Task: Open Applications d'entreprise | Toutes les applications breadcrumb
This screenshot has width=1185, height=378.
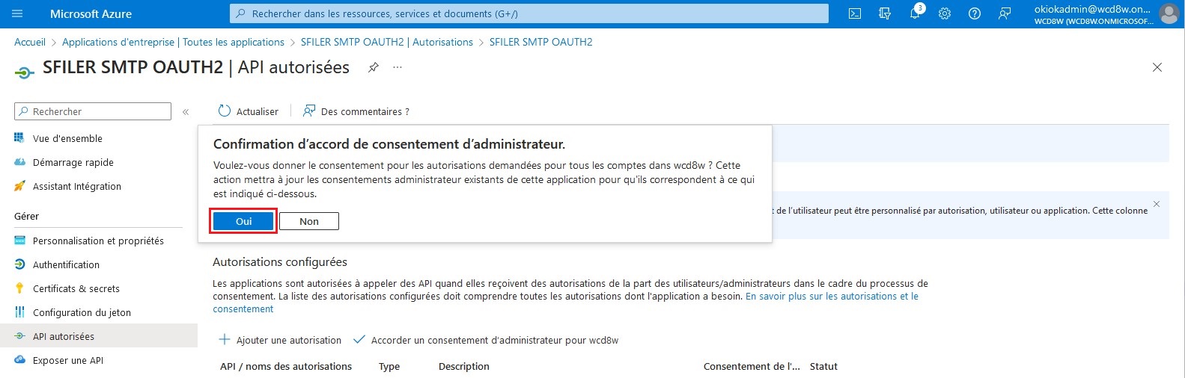Action: (173, 42)
